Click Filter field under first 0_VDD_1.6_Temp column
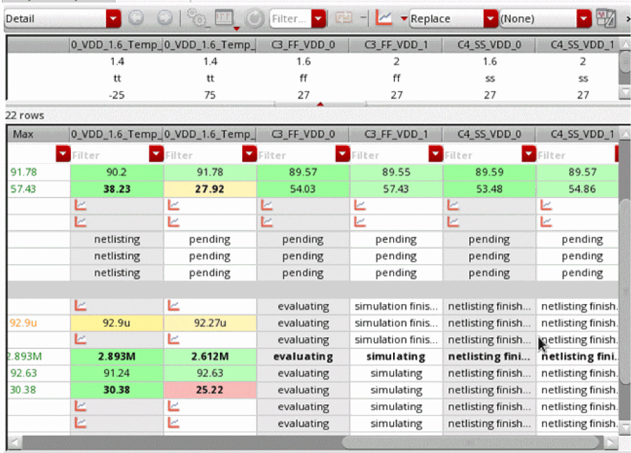 tap(110, 155)
